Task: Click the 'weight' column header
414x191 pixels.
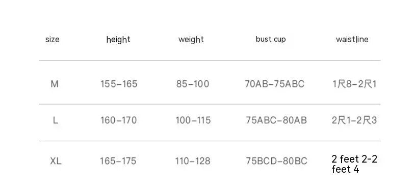Action: tap(191, 40)
